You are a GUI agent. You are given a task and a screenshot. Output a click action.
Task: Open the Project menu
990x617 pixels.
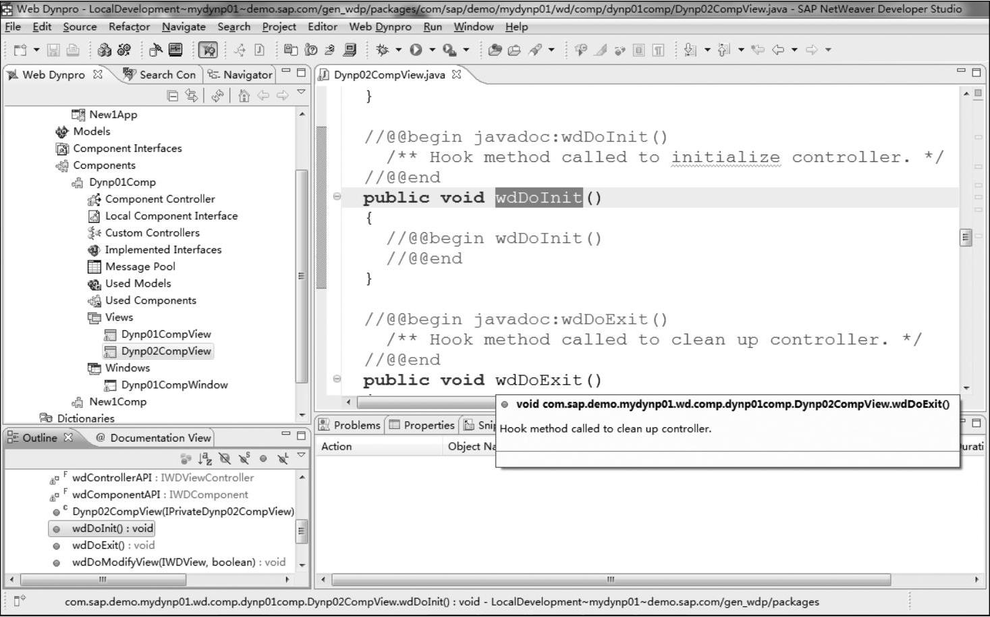tap(279, 27)
